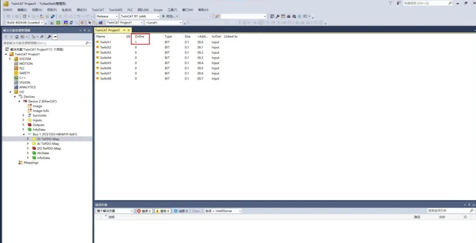
Task: Click Solution Explorer search box
Action: point(47,43)
